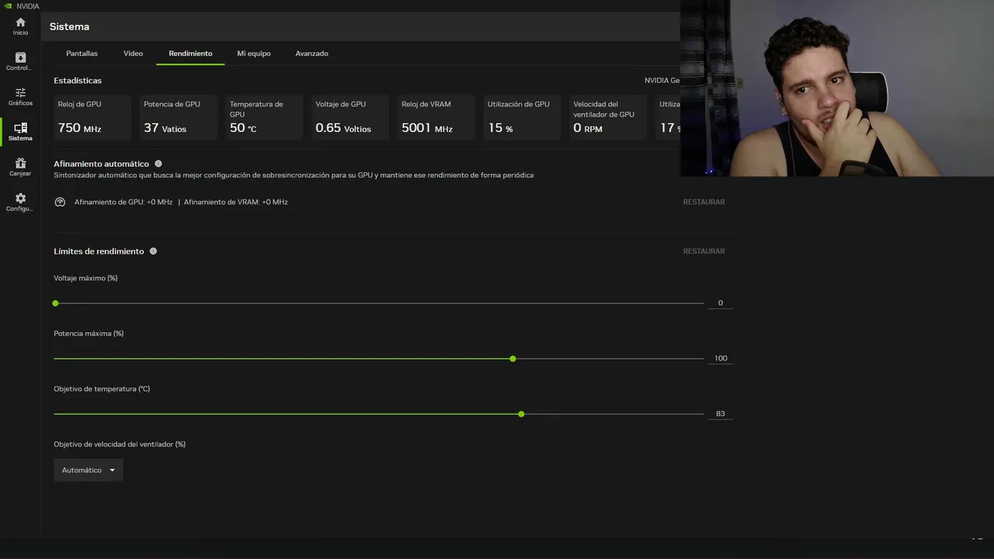Viewport: 994px width, 559px height.
Task: Click RESTAURAR for Límites de rendimiento
Action: pos(704,251)
